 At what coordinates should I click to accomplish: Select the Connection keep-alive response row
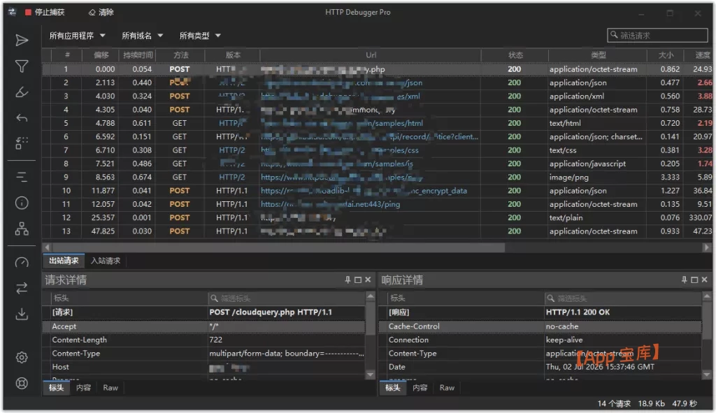(540, 340)
